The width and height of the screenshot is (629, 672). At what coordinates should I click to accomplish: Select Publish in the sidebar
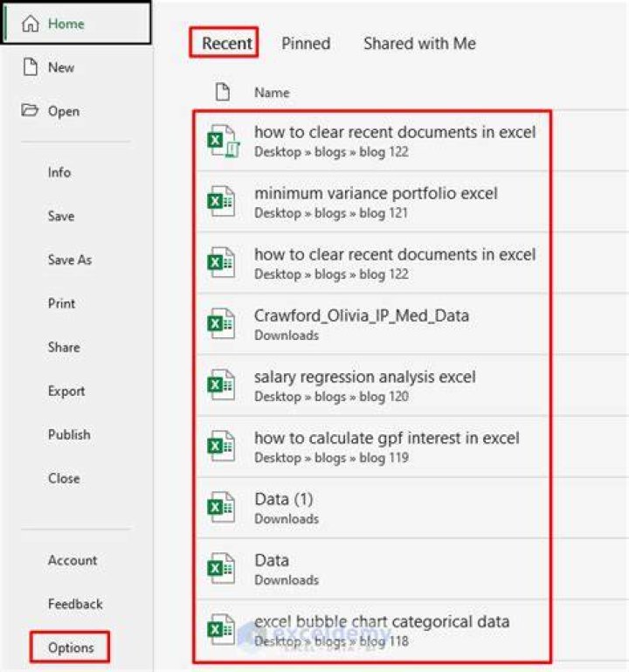69,434
